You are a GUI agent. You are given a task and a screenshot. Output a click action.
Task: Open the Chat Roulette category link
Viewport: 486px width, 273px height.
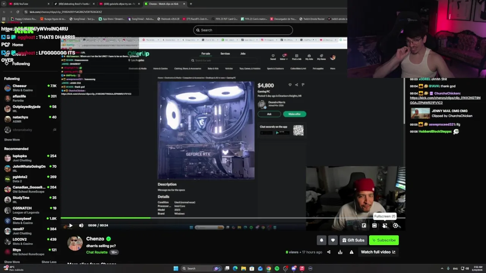coord(97,252)
